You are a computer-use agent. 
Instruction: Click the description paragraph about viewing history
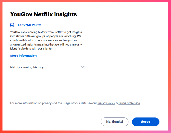point(46,40)
